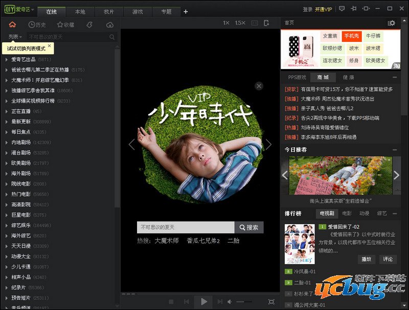Viewport: 409px width, 310px height.
Task: Click the 开通VIP link
Action: pyautogui.click(x=323, y=9)
